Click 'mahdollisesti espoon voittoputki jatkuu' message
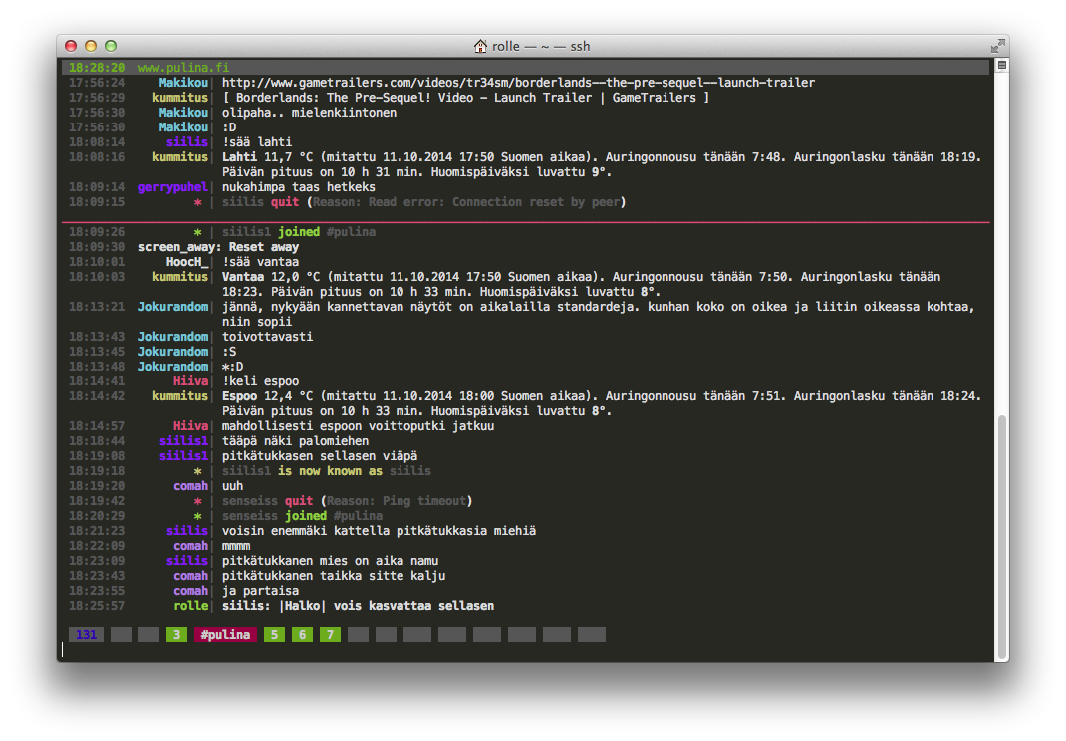The image size is (1066, 741). coord(359,426)
